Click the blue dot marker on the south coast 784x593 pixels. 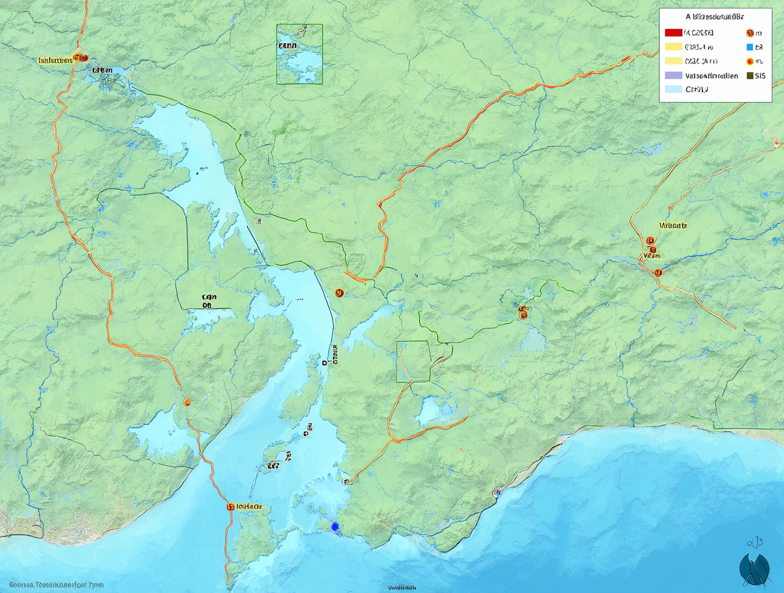[x=335, y=526]
